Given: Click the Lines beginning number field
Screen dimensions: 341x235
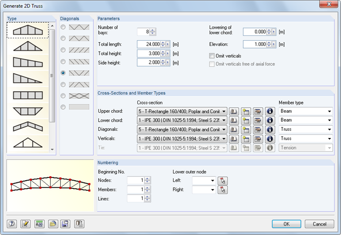Looking at the screenshot, I should click(136, 199).
